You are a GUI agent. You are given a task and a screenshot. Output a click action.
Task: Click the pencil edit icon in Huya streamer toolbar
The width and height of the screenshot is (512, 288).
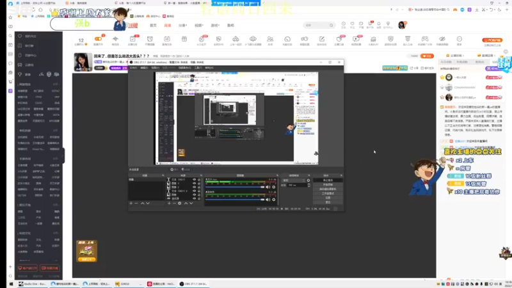[x=322, y=39]
